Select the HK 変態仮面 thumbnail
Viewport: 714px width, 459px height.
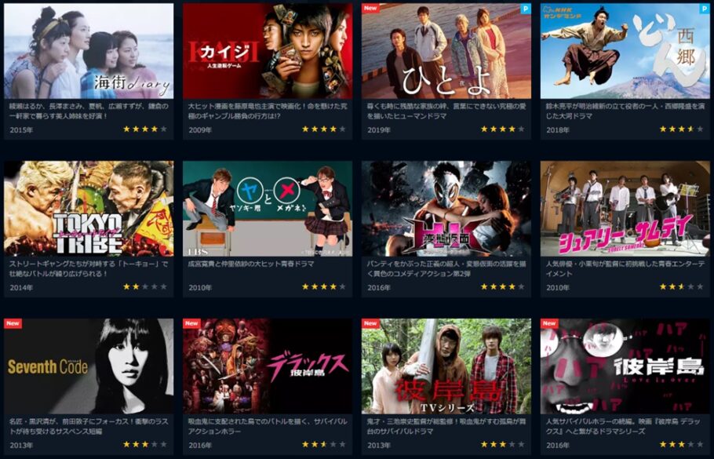446,209
